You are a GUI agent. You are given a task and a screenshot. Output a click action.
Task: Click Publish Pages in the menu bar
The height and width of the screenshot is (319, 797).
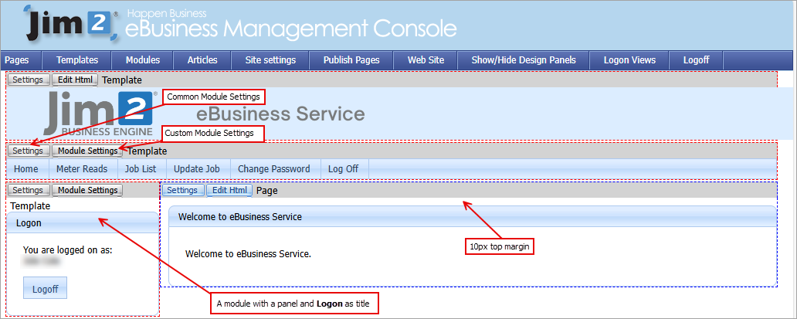[351, 60]
